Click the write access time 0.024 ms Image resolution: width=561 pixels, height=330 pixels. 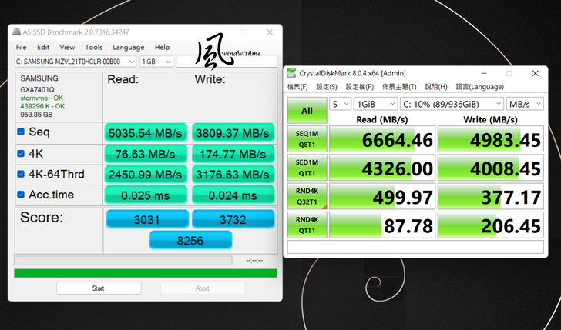click(x=233, y=195)
